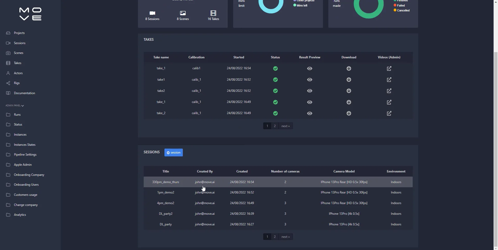Open the 8 Sessions camera icon
The image size is (498, 250).
coord(152,13)
